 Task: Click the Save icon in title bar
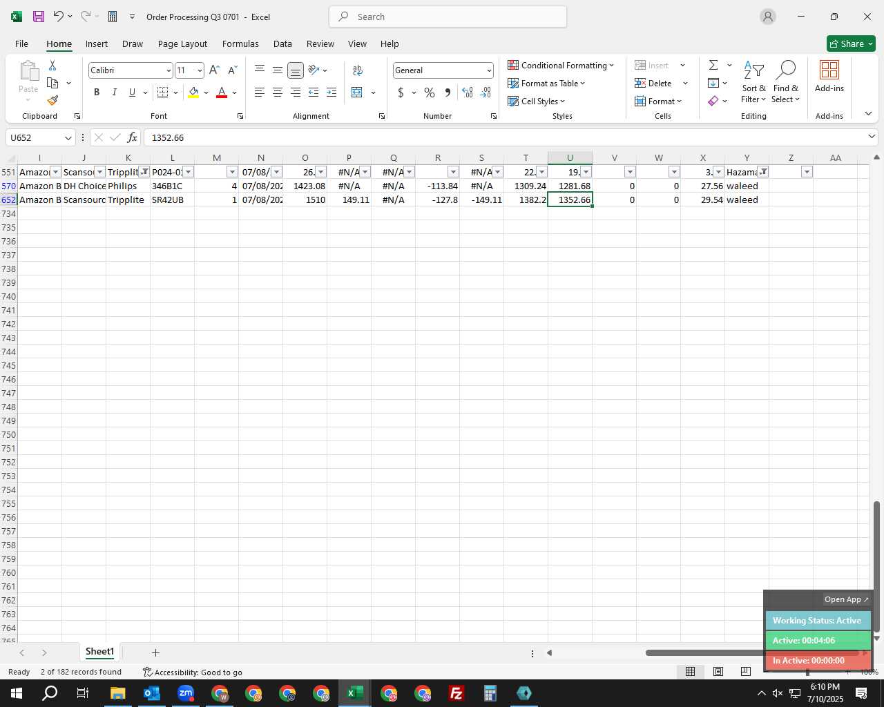click(x=39, y=17)
